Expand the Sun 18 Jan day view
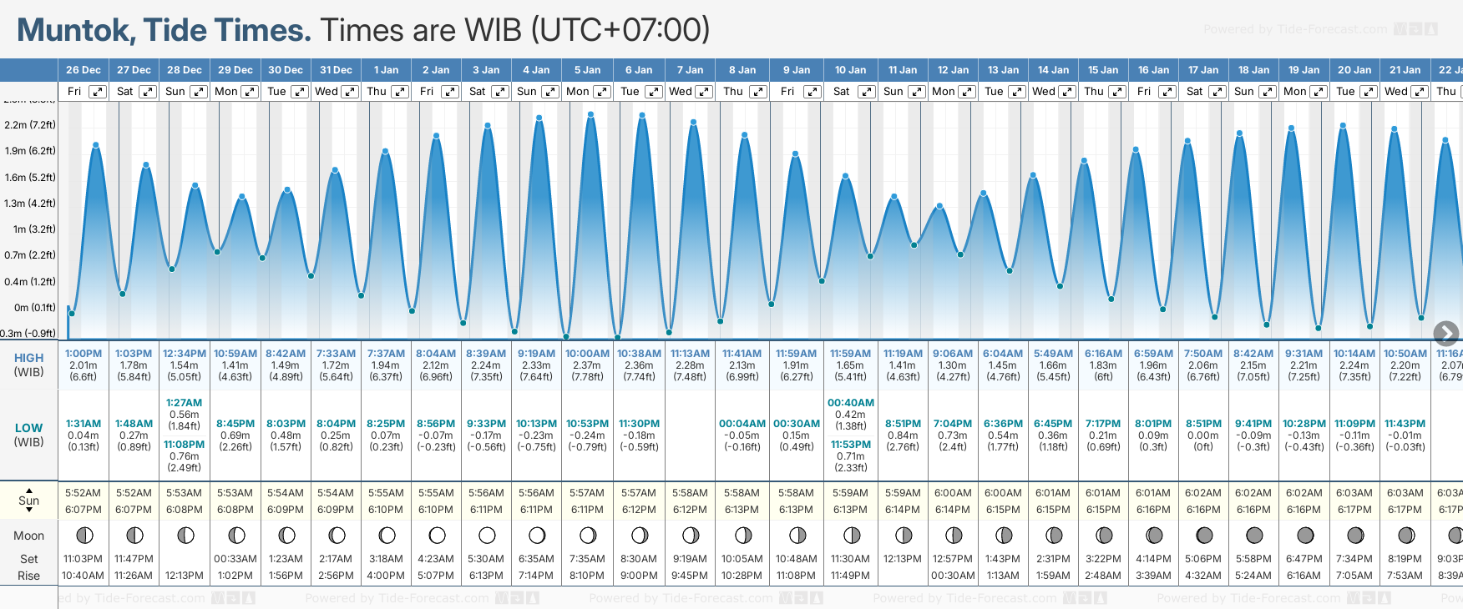 (1267, 92)
